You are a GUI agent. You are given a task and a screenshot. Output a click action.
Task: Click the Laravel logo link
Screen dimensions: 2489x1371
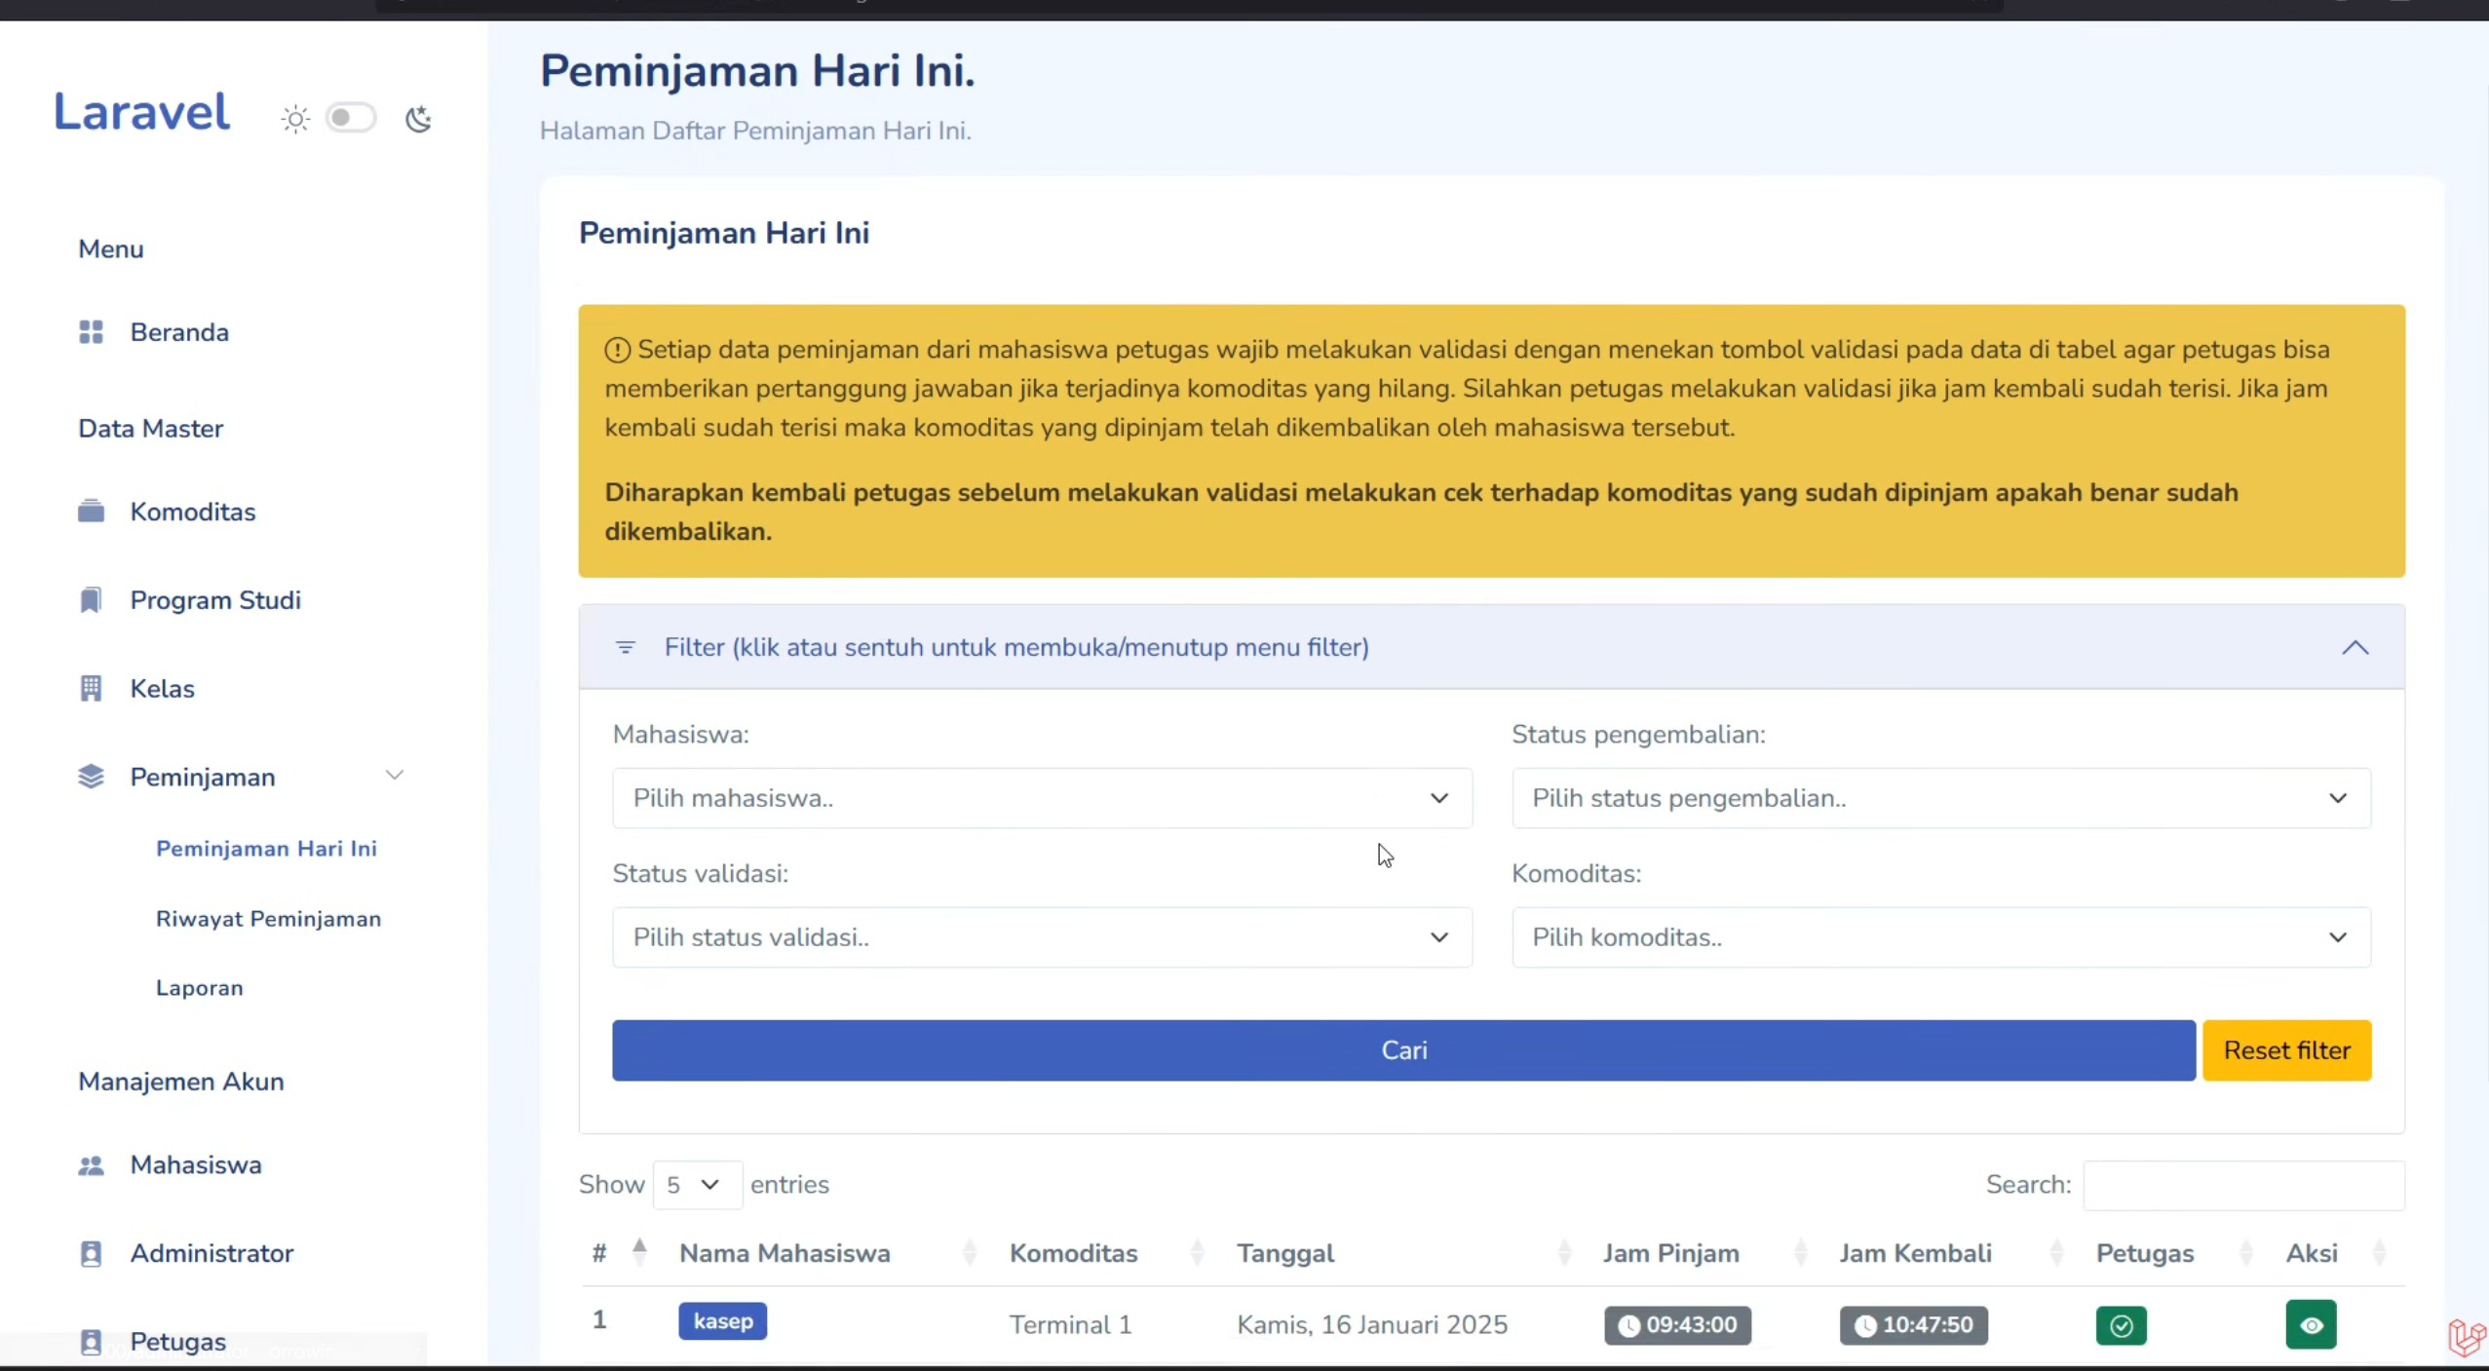pyautogui.click(x=141, y=111)
